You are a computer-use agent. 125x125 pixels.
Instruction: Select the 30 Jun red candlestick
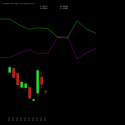[14, 73]
